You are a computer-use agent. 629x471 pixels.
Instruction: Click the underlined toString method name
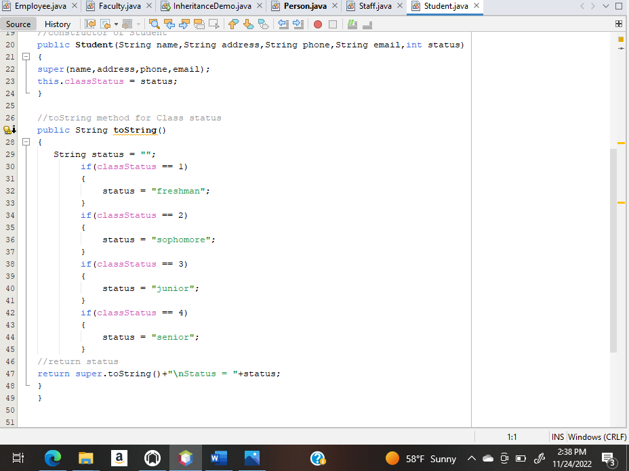pos(135,130)
